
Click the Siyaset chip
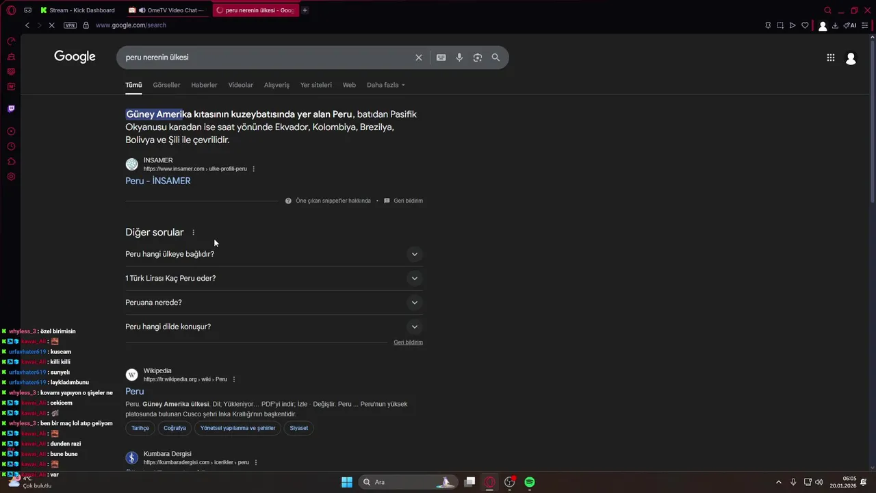[x=298, y=428]
